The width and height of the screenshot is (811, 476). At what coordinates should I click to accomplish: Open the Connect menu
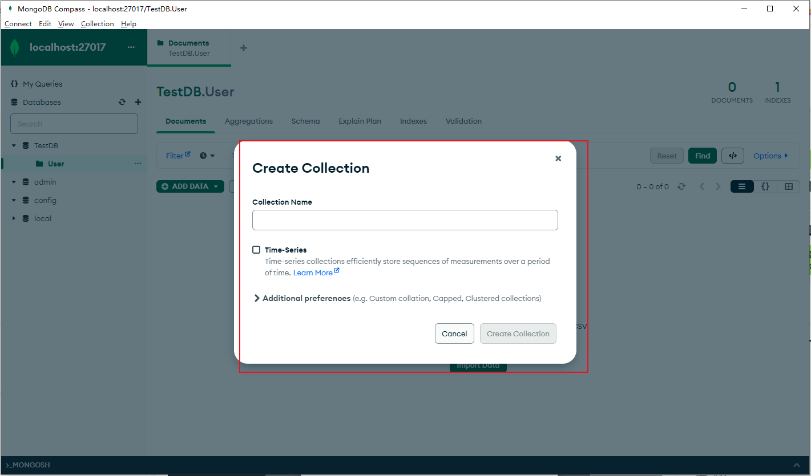coord(18,24)
